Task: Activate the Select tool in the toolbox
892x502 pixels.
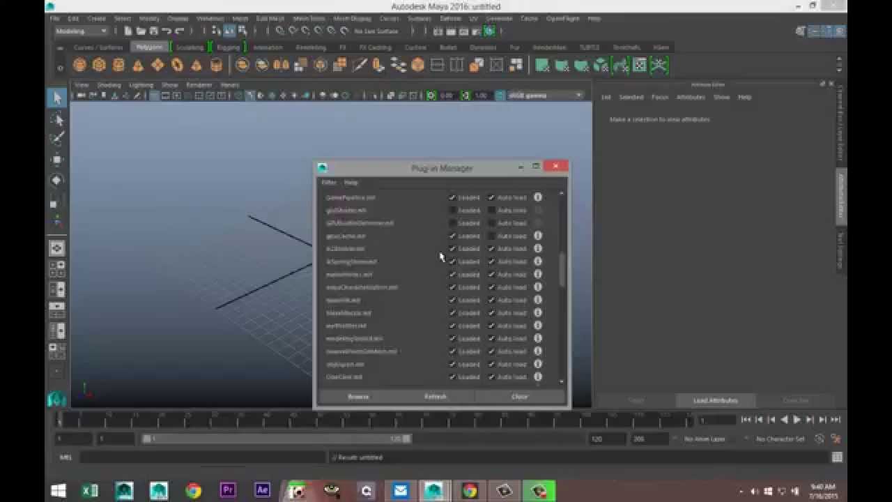Action: [57, 98]
